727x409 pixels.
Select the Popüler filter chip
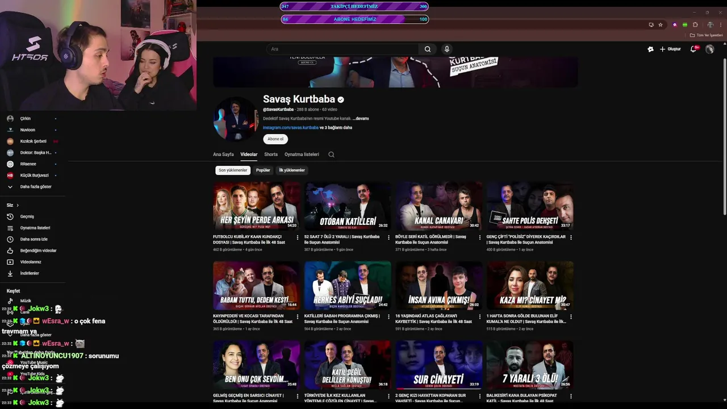coord(263,170)
